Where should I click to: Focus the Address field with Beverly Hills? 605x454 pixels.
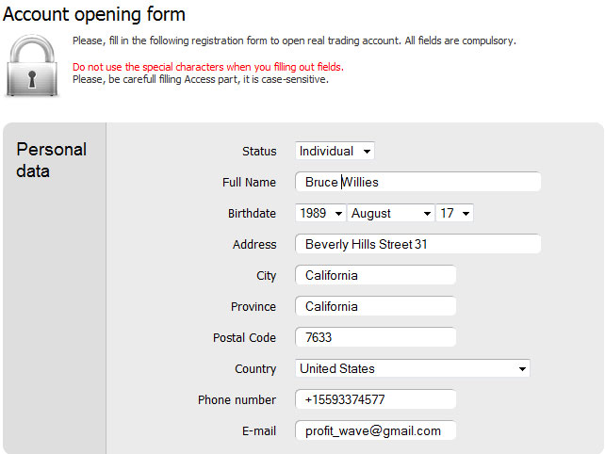point(417,244)
